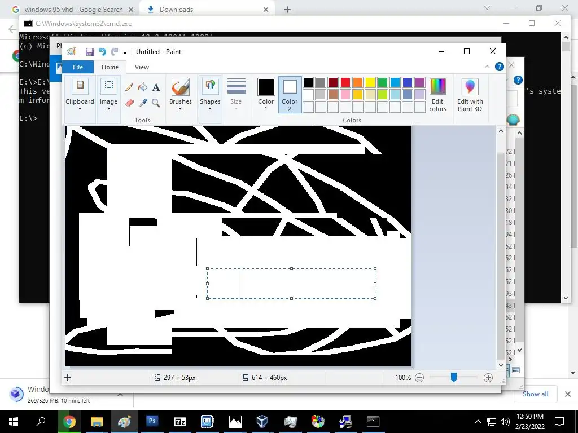Open the Shapes gallery dropdown
Screen dimensions: 578x433
(x=210, y=109)
